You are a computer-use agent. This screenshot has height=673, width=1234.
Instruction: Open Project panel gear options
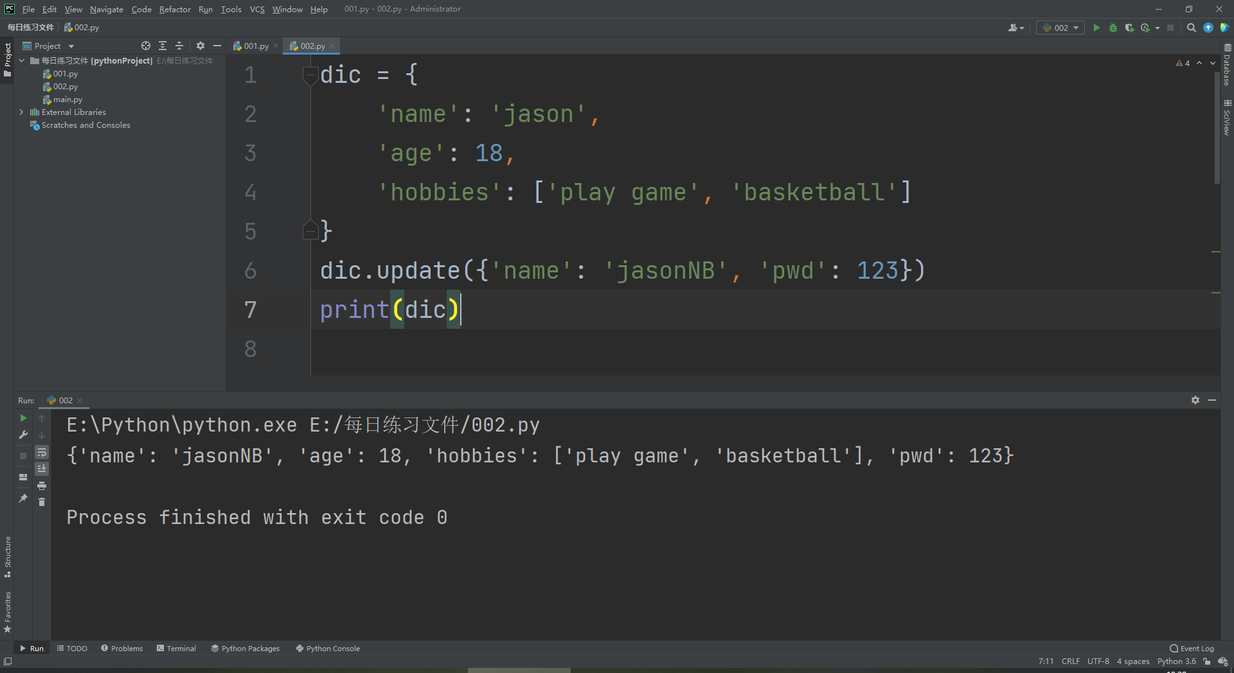(201, 46)
